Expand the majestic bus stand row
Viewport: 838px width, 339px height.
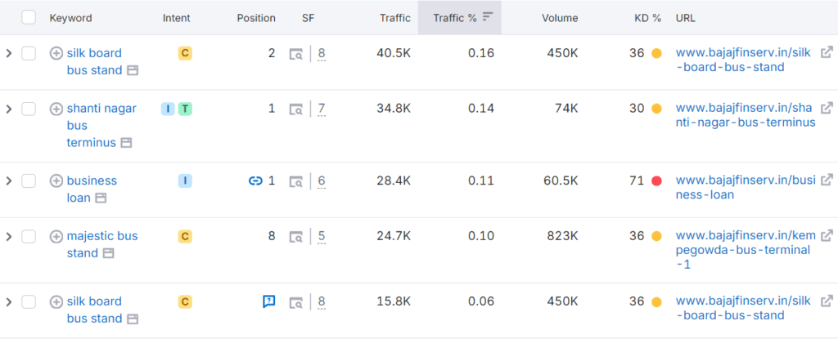[8, 236]
